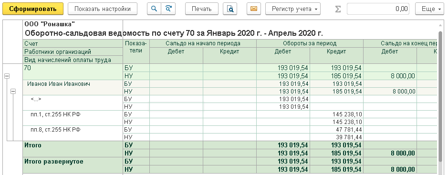This screenshot has width=448, height=175.
Task: Open Показать настройки panel
Action: [x=103, y=9]
